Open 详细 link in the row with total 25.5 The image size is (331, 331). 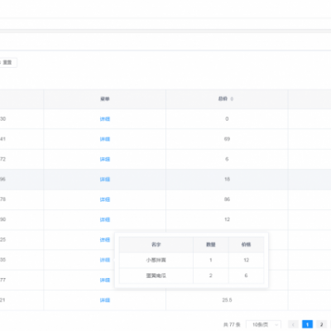coord(105,300)
